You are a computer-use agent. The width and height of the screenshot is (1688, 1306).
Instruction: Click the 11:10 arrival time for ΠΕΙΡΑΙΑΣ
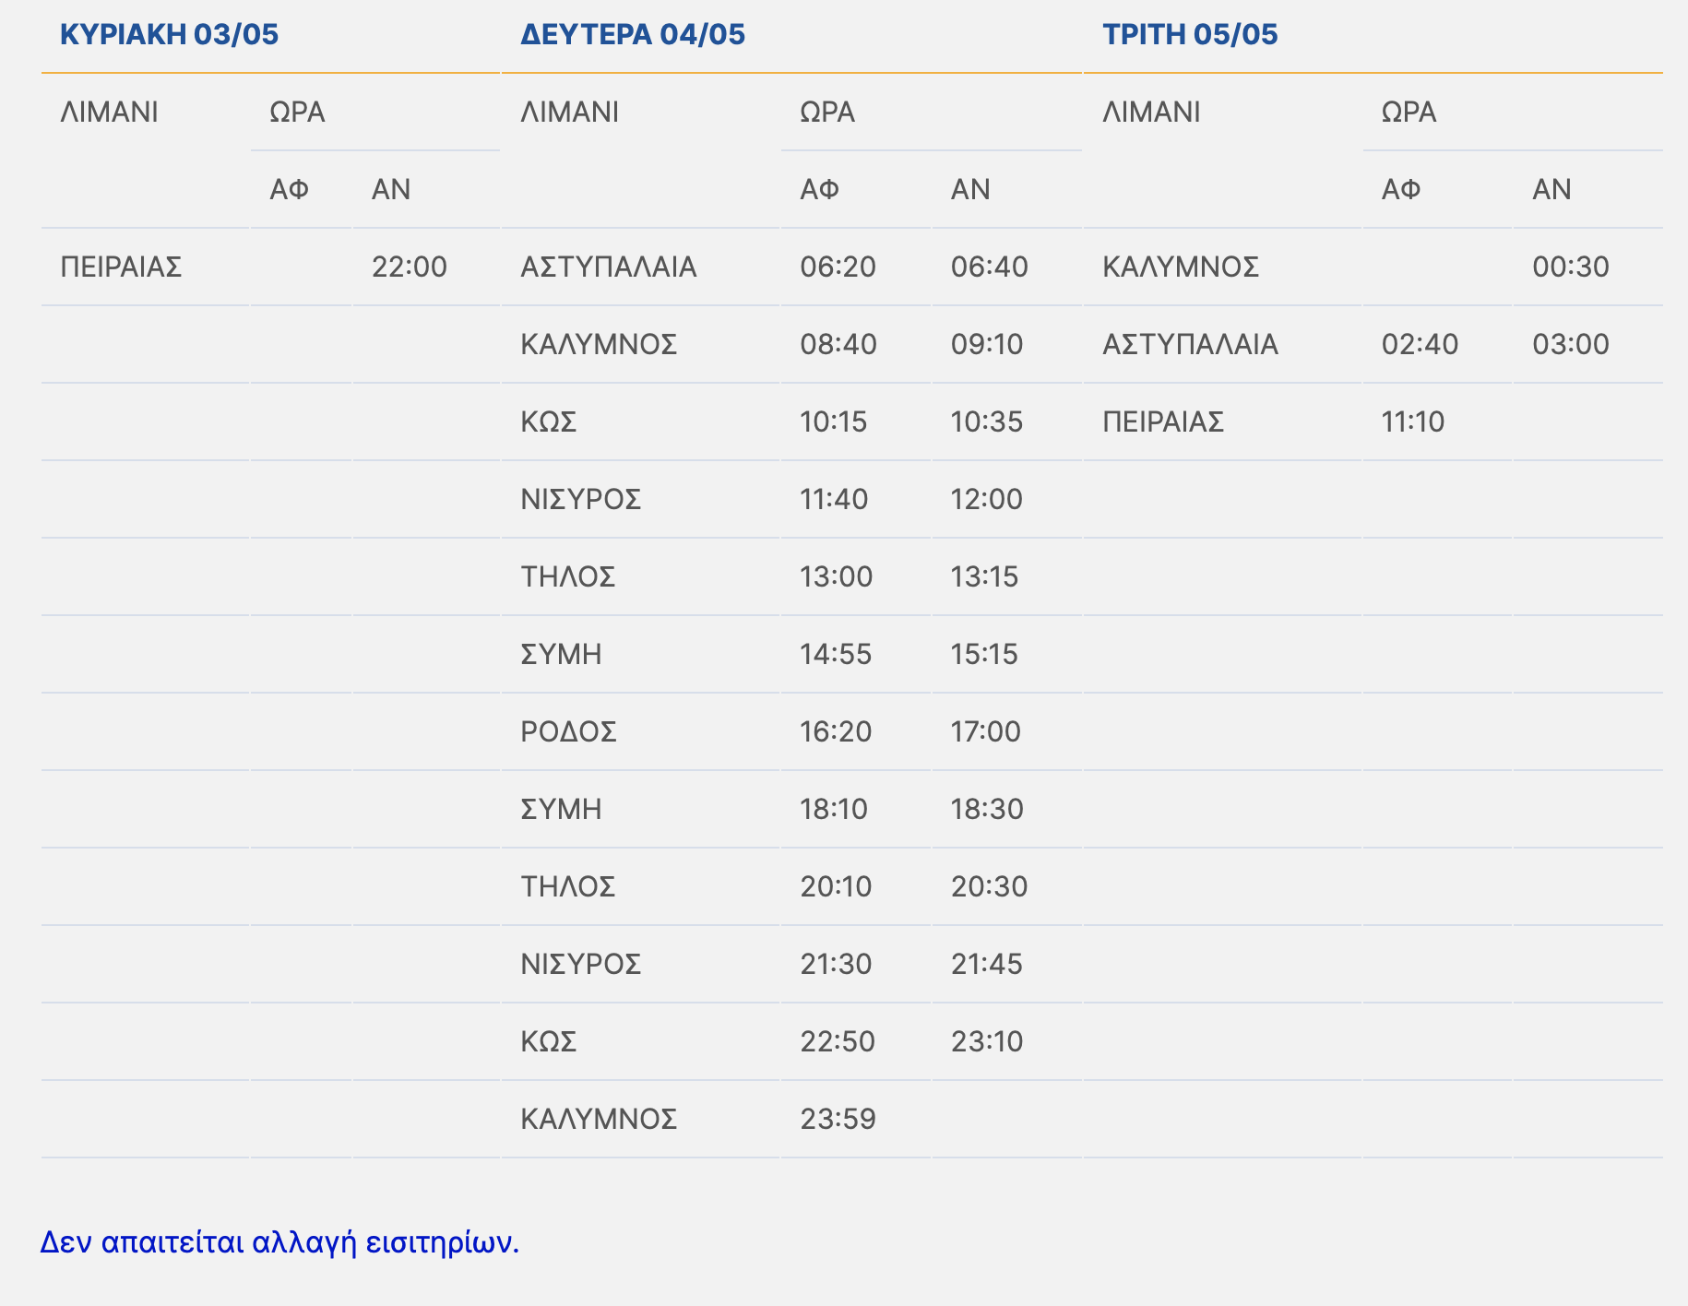pyautogui.click(x=1412, y=421)
